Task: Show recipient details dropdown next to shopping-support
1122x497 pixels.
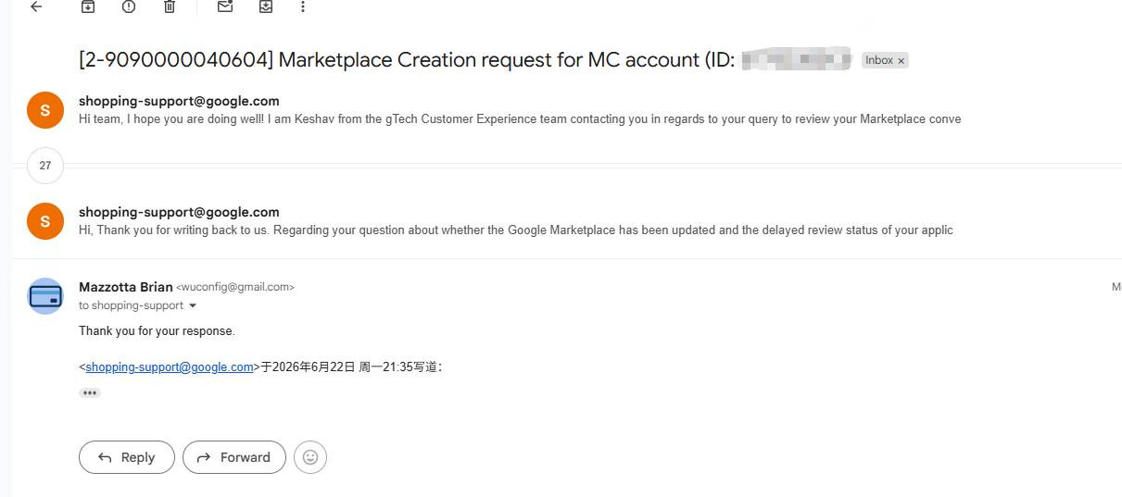Action: coord(193,305)
